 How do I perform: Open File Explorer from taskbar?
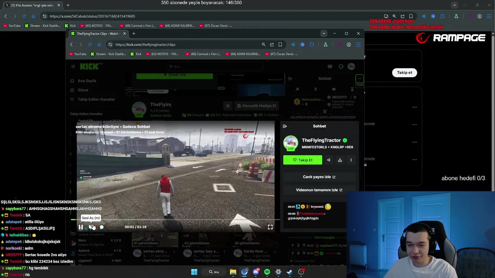(x=233, y=272)
